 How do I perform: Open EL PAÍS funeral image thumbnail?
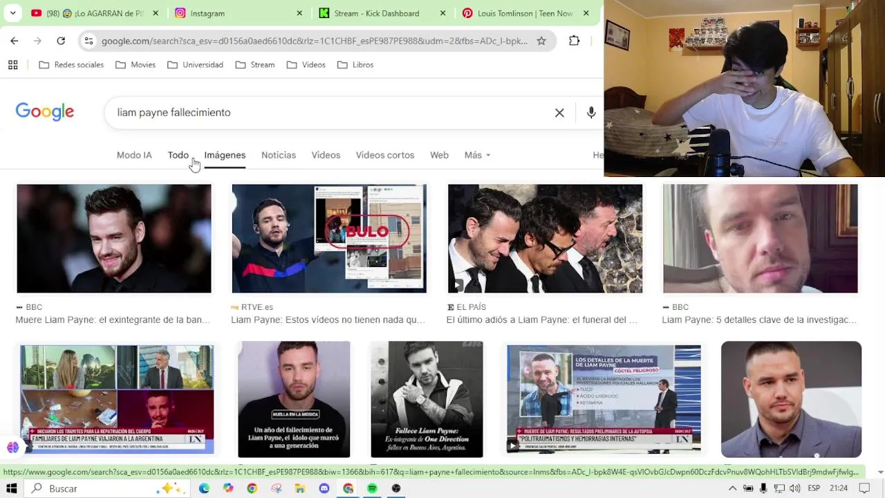(545, 239)
